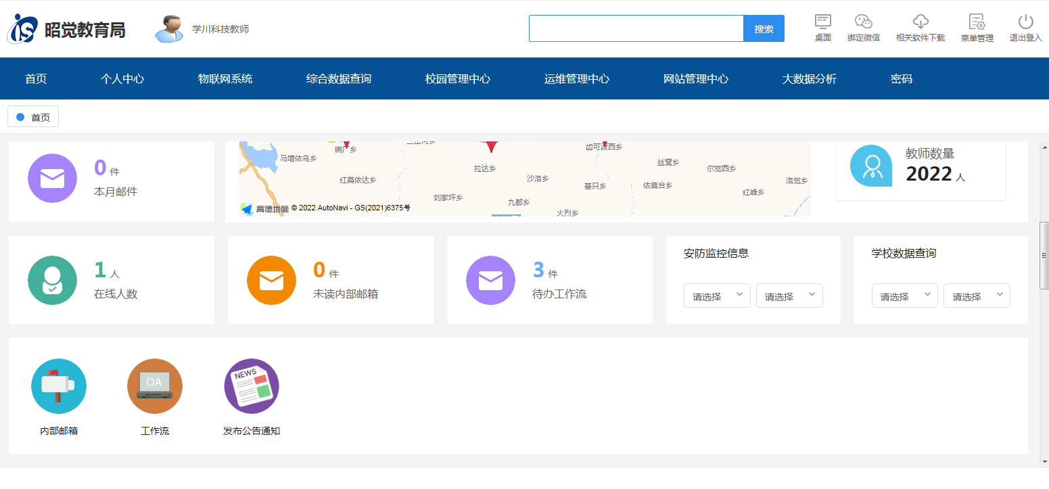
Task: Open the 密码 menu item
Action: click(902, 79)
